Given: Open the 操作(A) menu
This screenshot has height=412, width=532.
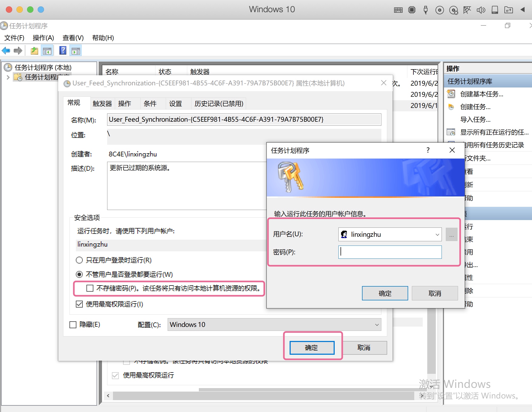Looking at the screenshot, I should (x=43, y=38).
